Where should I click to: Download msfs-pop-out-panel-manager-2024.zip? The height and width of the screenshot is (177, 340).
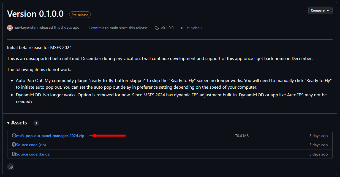[x=50, y=136]
